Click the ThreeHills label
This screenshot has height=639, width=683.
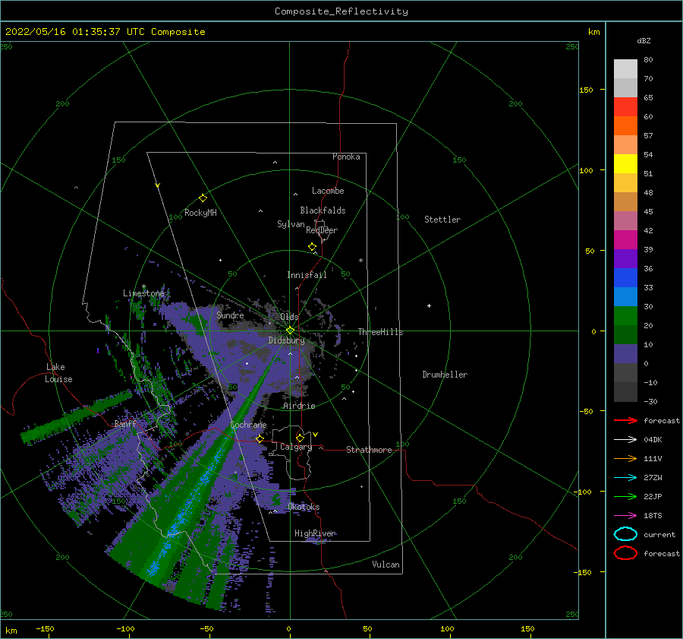click(x=381, y=332)
